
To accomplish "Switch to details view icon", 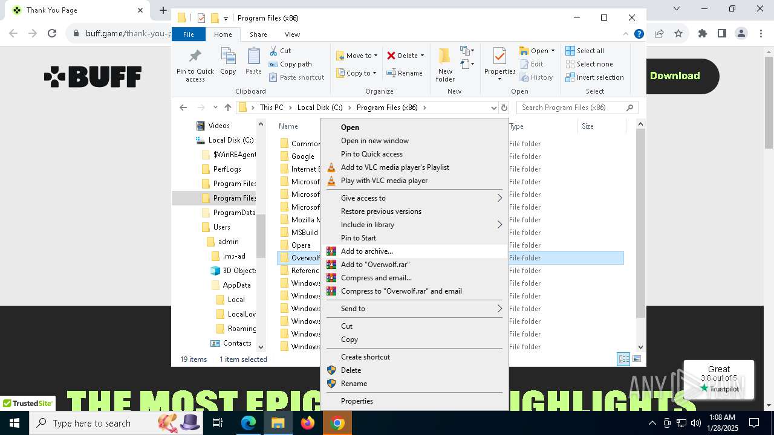I will 623,359.
